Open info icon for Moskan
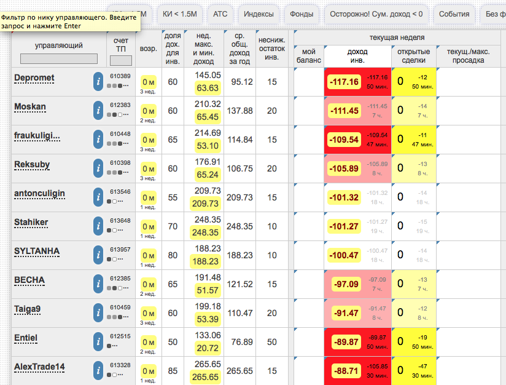Image resolution: width=506 pixels, height=385 pixels. [x=98, y=111]
